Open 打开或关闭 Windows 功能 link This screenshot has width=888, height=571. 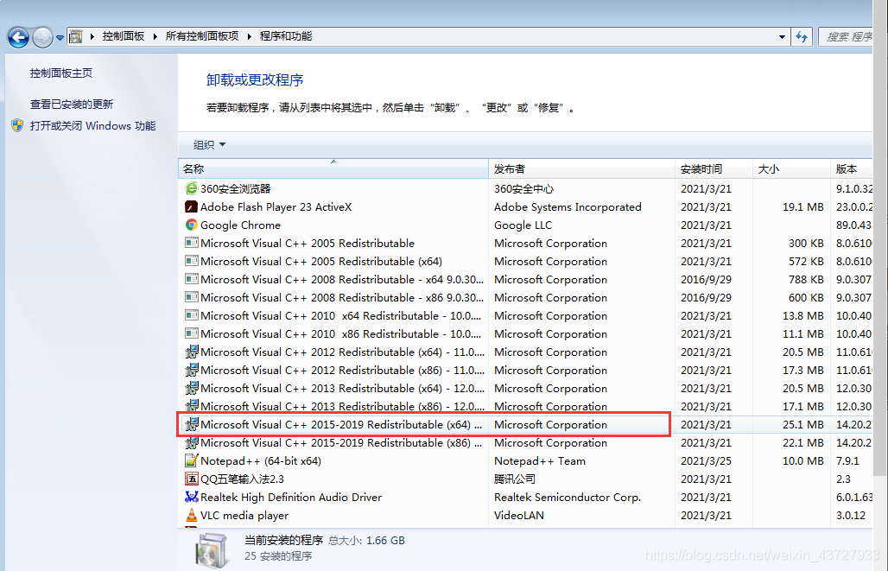tap(92, 126)
